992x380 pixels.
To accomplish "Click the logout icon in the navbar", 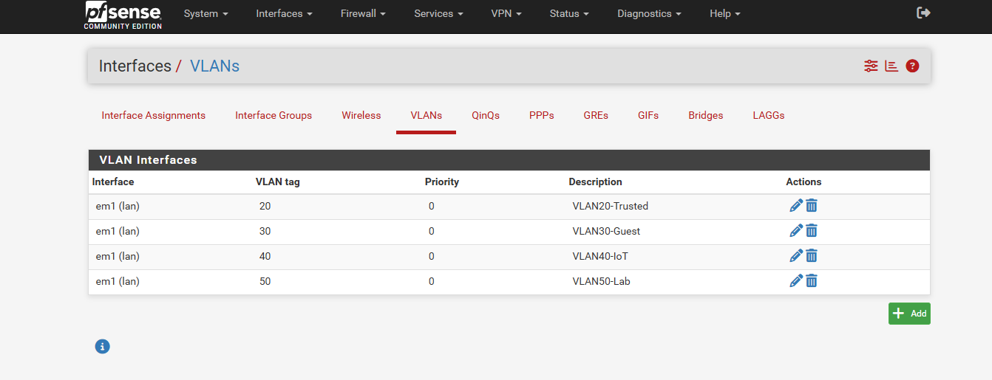I will [x=923, y=13].
